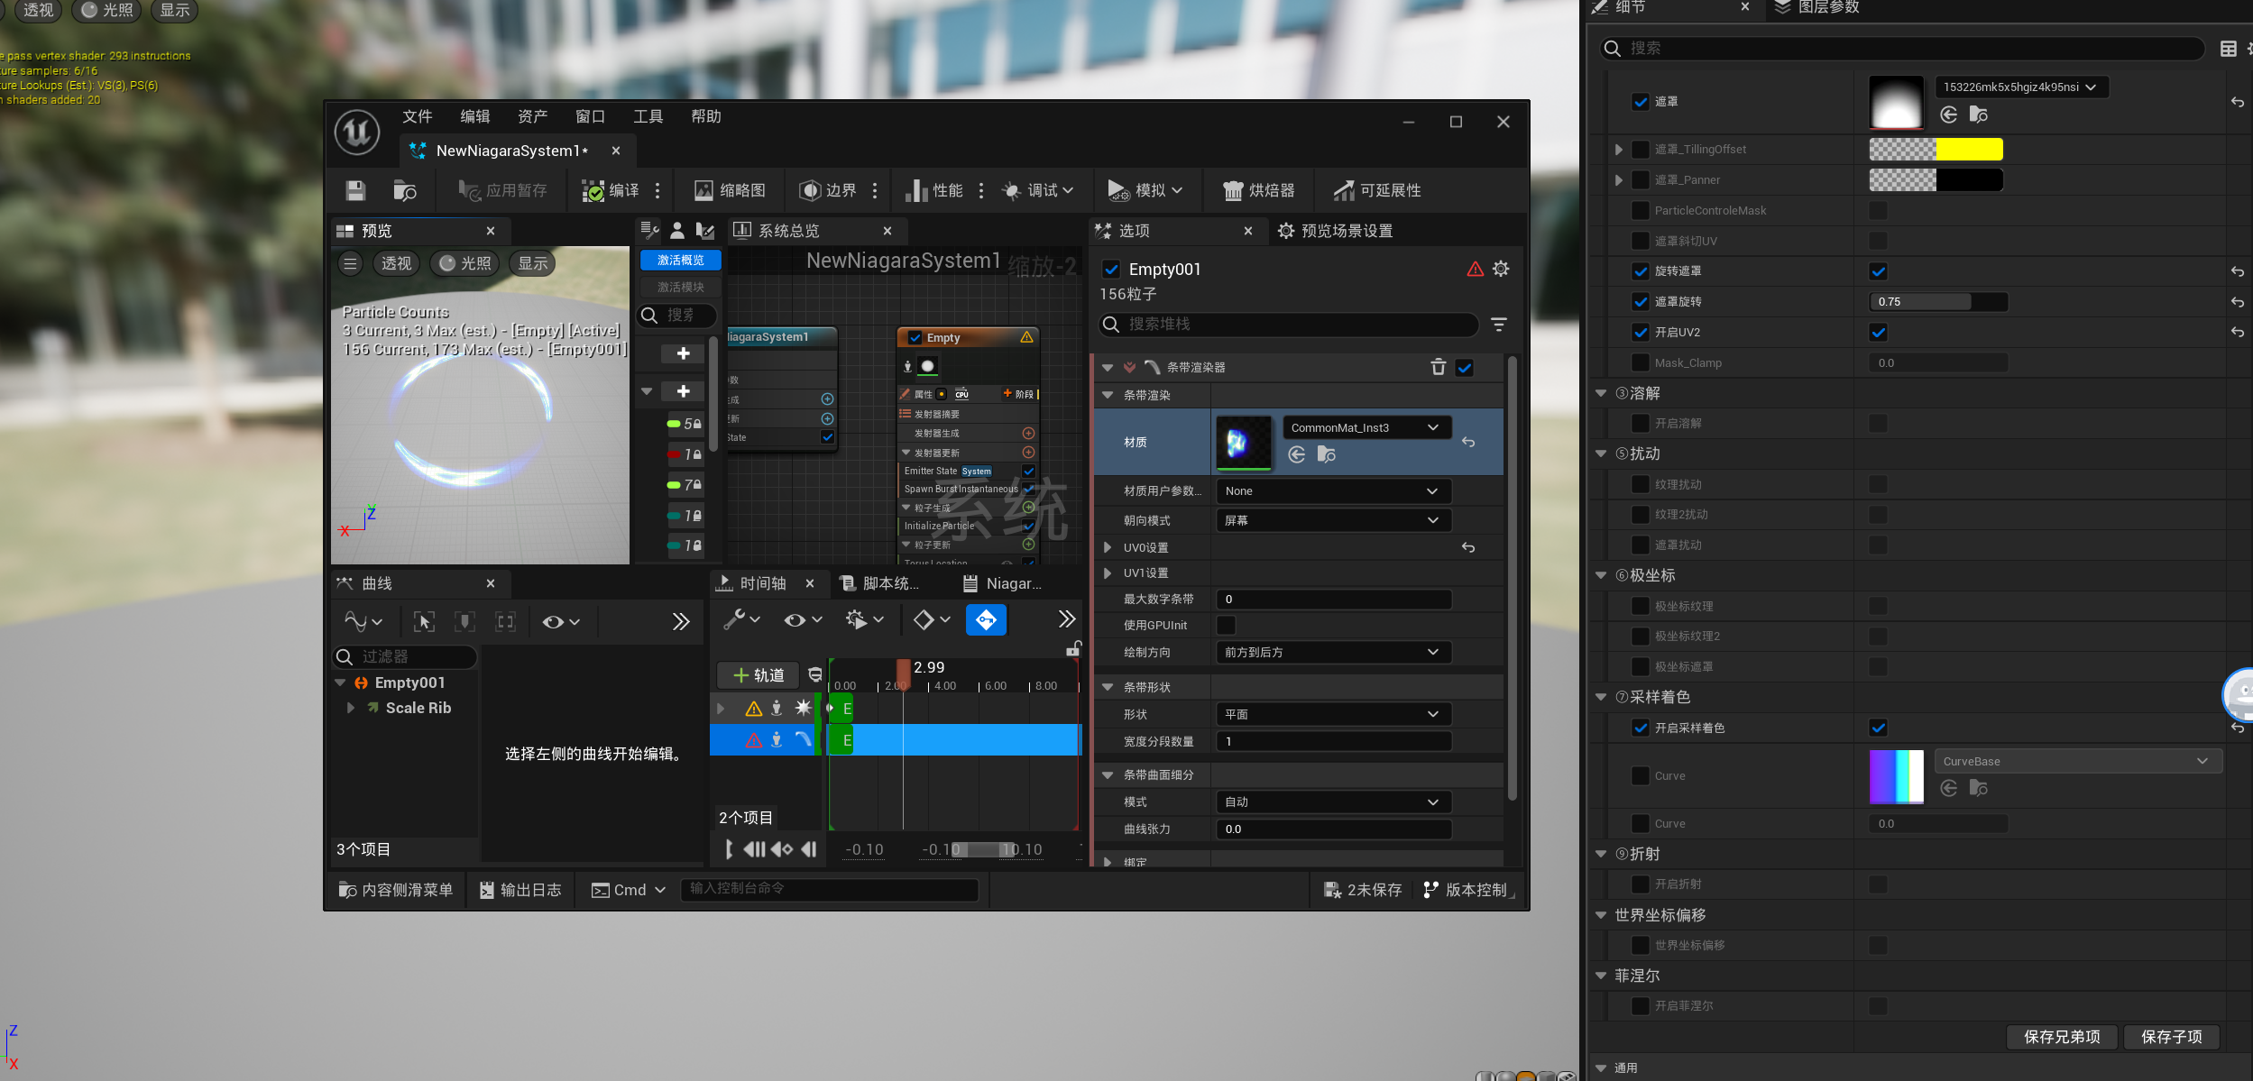Uncheck 开启采样着色 override checkbox

(1641, 728)
